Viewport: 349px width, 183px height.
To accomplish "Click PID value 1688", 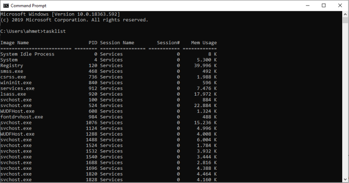I will pos(91,163).
